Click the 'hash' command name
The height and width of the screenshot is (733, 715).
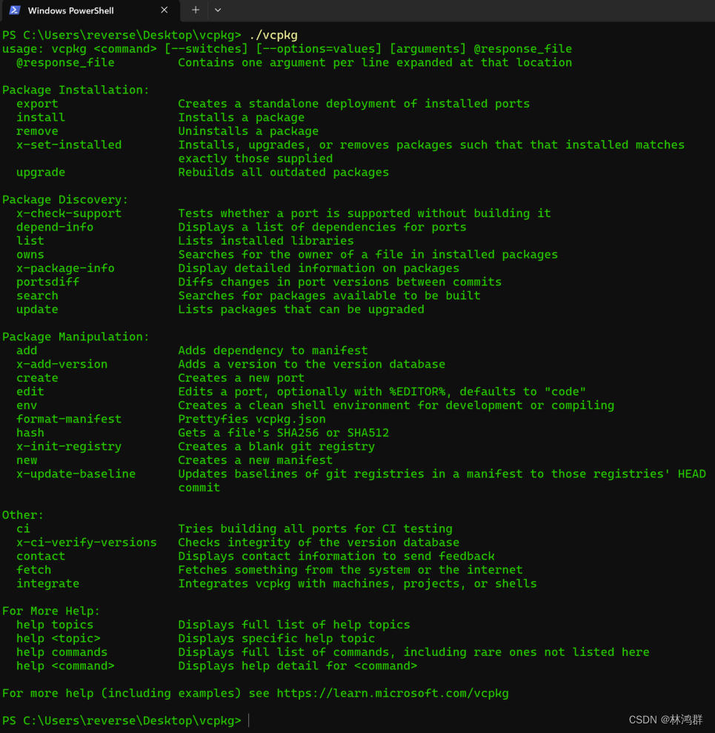click(x=30, y=433)
